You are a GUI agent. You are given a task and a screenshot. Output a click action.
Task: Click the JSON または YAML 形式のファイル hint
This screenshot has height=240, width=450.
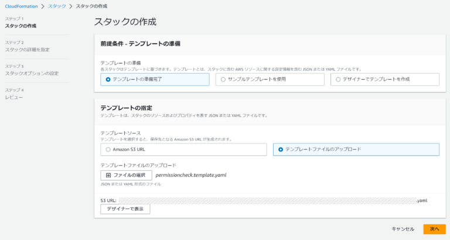point(131,184)
